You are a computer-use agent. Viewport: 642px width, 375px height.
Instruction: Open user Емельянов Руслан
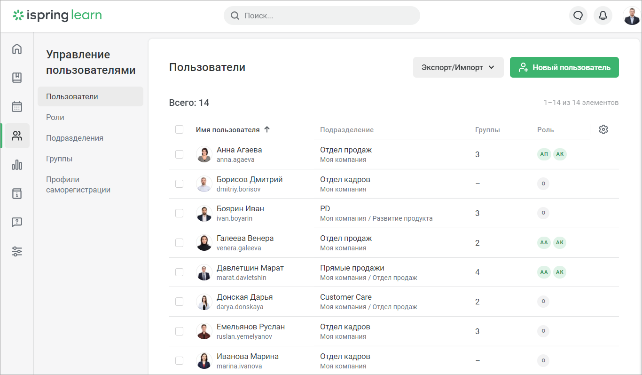(251, 327)
